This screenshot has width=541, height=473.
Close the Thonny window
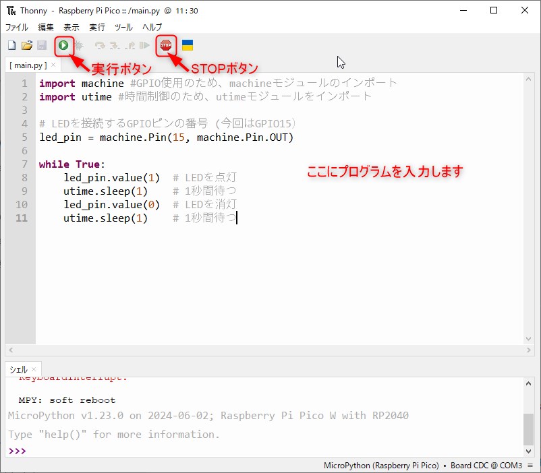(524, 10)
